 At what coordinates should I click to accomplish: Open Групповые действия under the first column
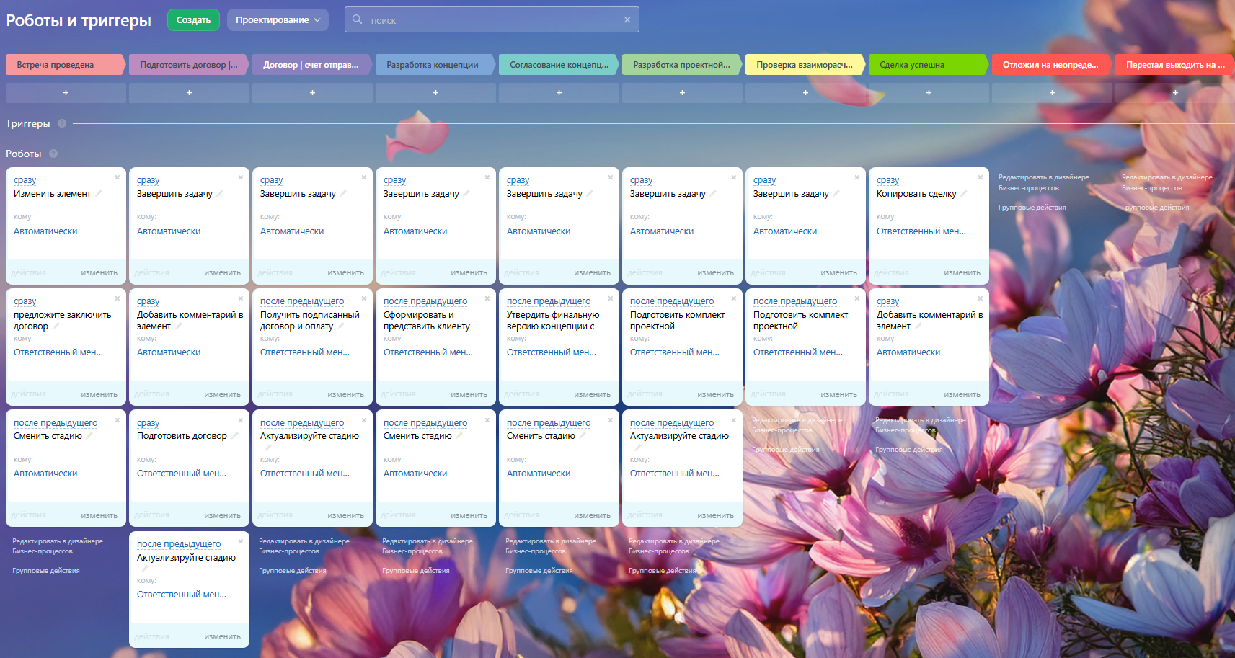pyautogui.click(x=46, y=571)
